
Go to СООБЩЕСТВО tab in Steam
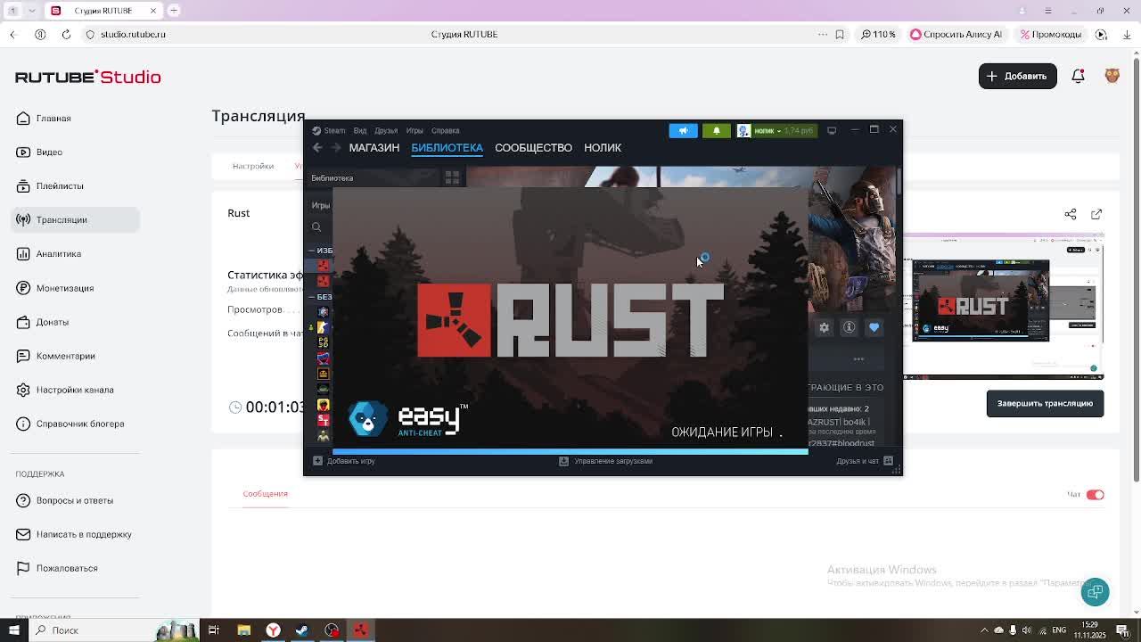pos(533,148)
